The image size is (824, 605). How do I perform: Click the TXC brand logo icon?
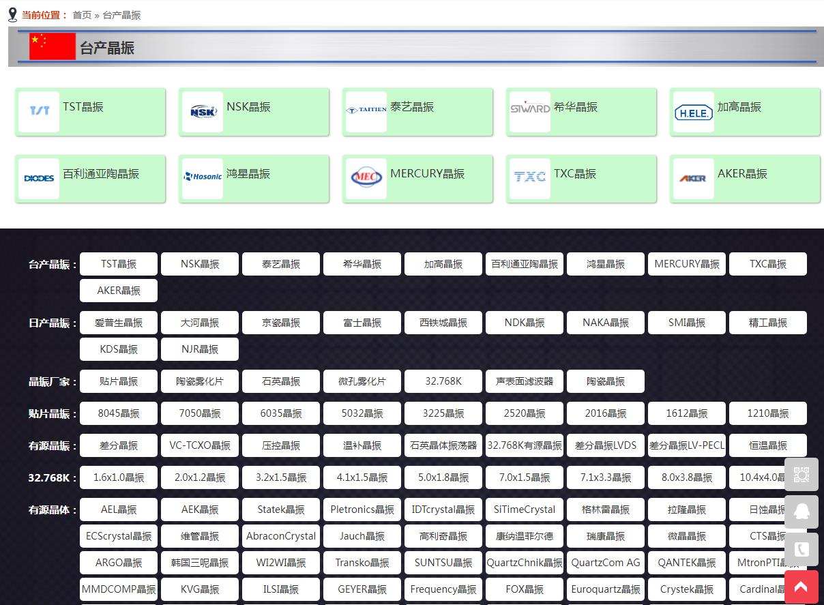[x=530, y=179]
